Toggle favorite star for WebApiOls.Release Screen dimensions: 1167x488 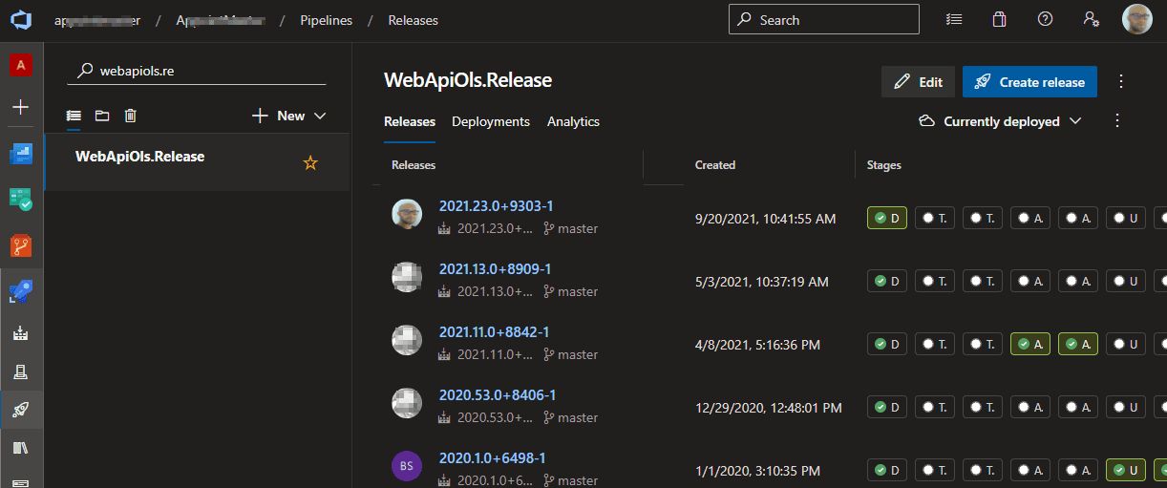pos(309,163)
